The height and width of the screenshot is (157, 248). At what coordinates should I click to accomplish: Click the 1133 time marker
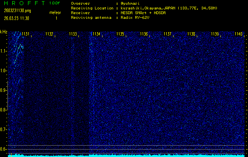click(x=73, y=34)
